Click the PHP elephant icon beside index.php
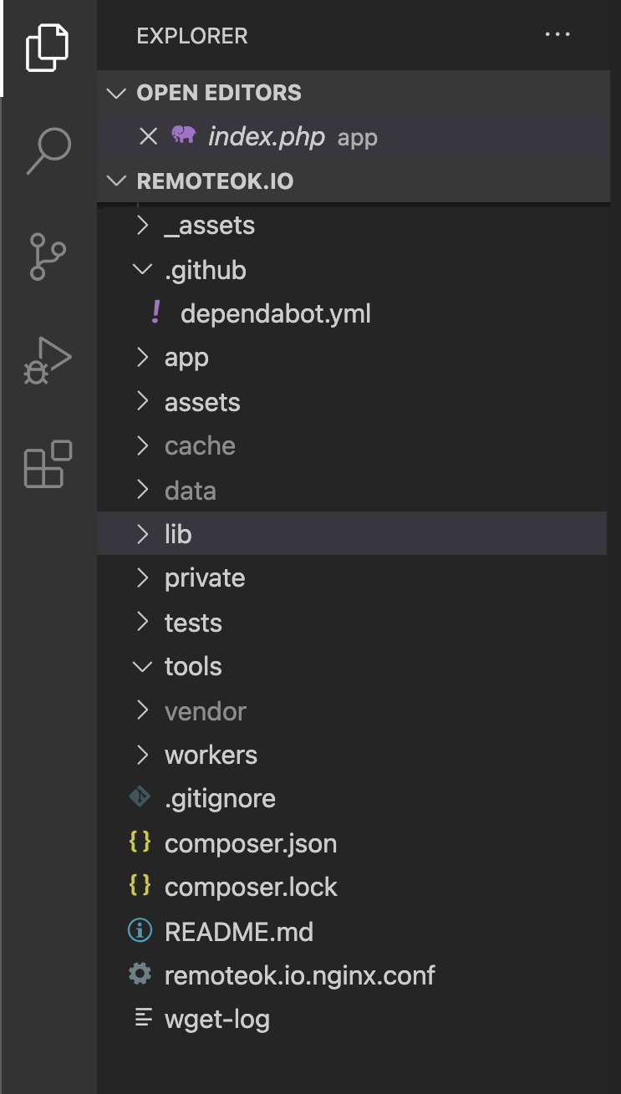Screen dimensions: 621x1094 click(x=183, y=135)
